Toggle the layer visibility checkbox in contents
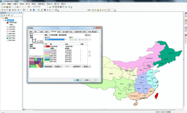The width and height of the screenshot is (187, 113). pyautogui.click(x=6, y=20)
